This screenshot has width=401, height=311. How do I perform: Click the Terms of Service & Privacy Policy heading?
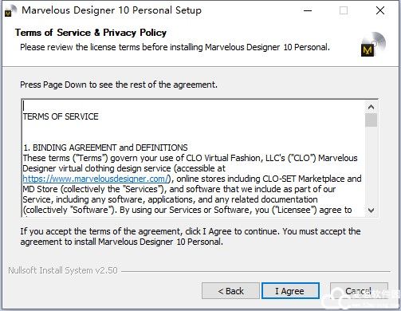pos(91,33)
